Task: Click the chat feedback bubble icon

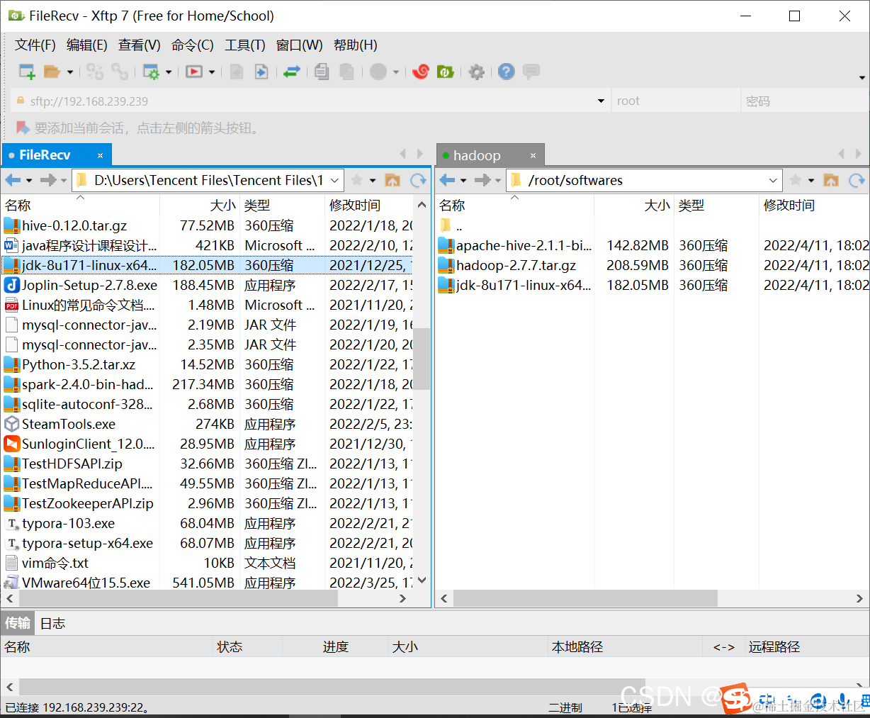Action: [531, 72]
